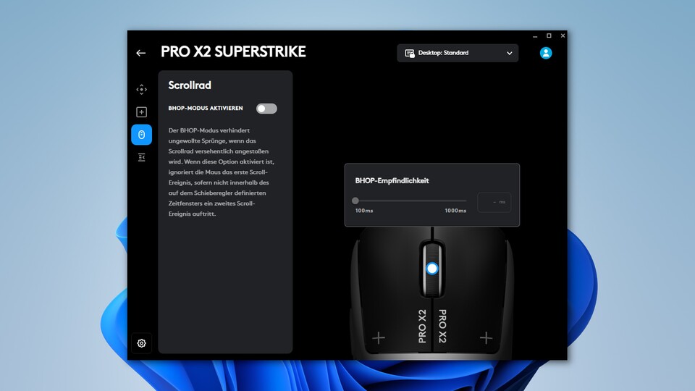The height and width of the screenshot is (391, 695).
Task: Click the profile icon in the dropdown
Action: click(x=410, y=53)
